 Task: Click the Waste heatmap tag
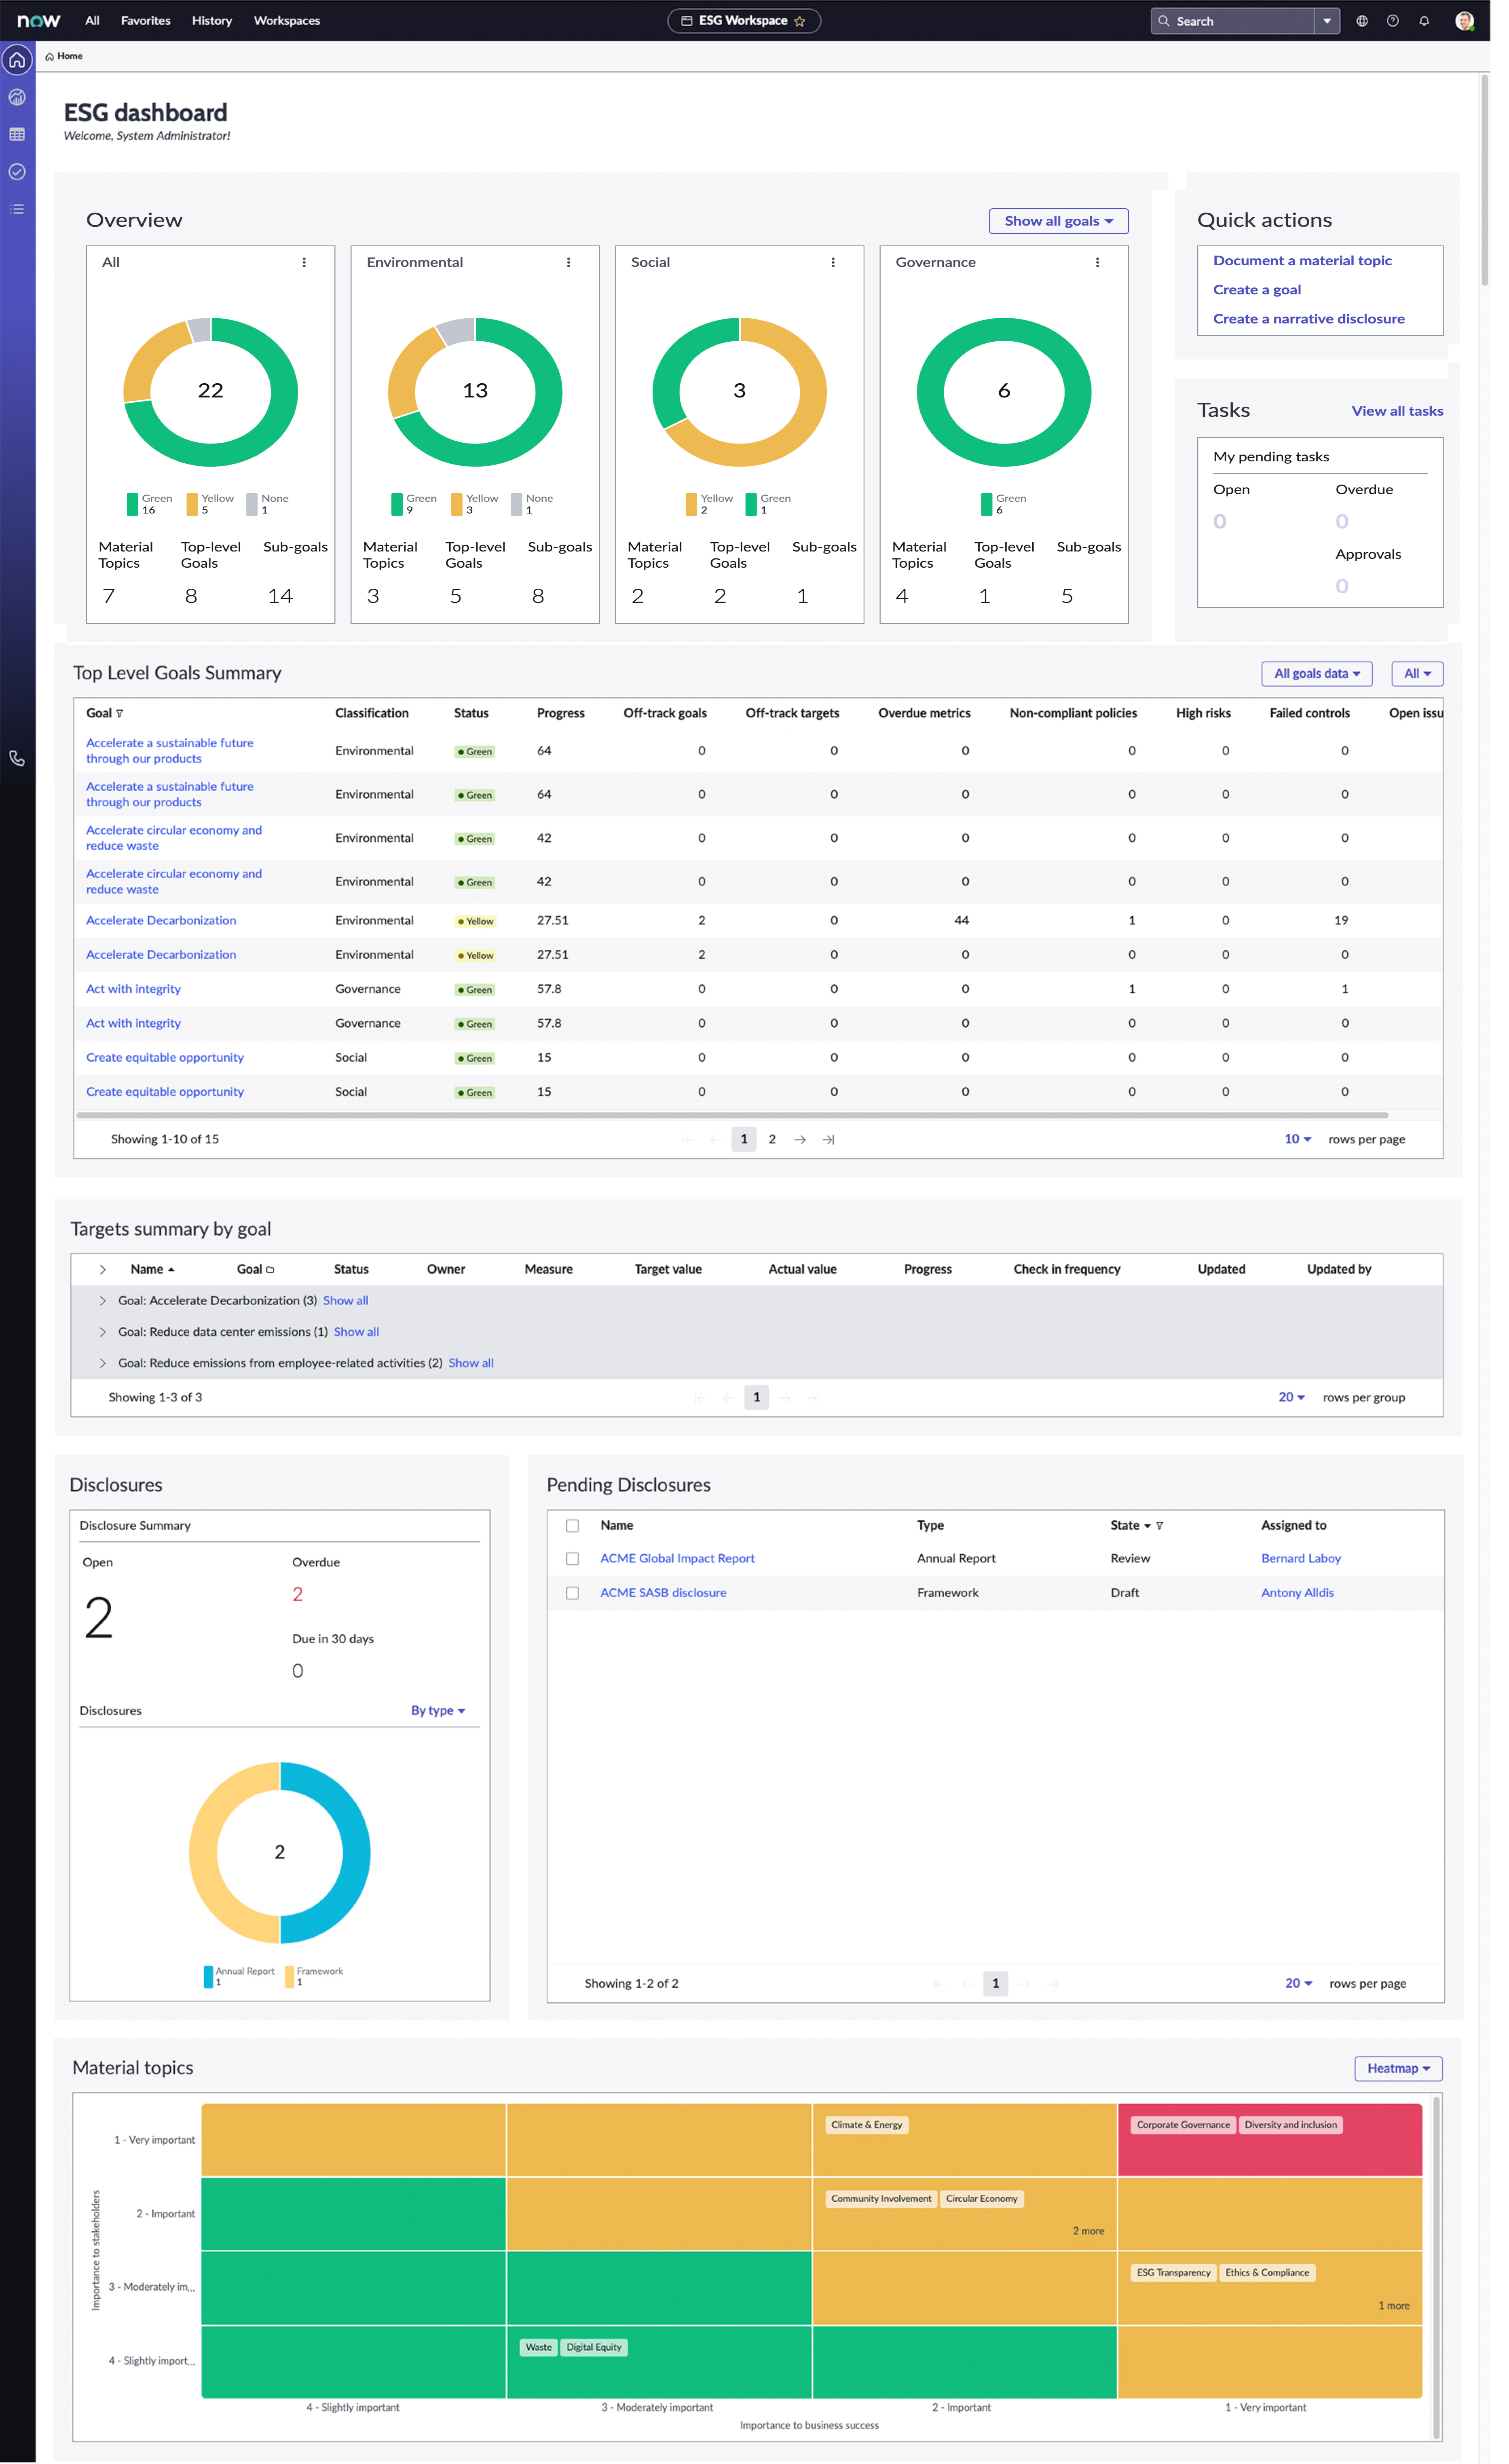point(539,2347)
